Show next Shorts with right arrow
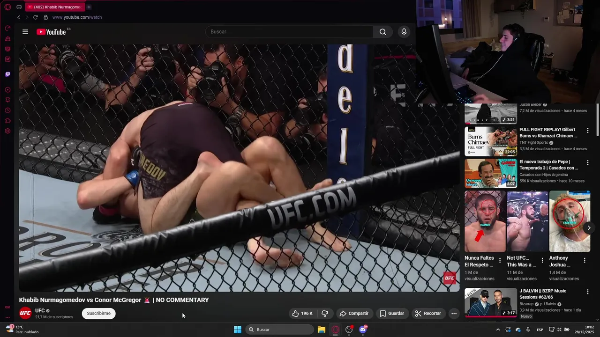 tap(589, 228)
